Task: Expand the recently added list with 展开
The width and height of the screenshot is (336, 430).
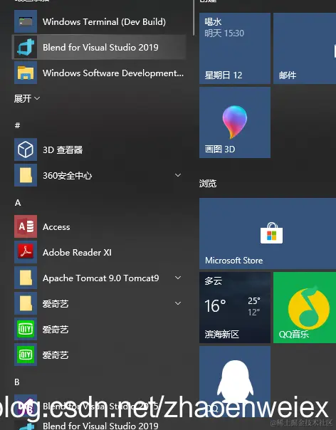Action: [x=27, y=98]
